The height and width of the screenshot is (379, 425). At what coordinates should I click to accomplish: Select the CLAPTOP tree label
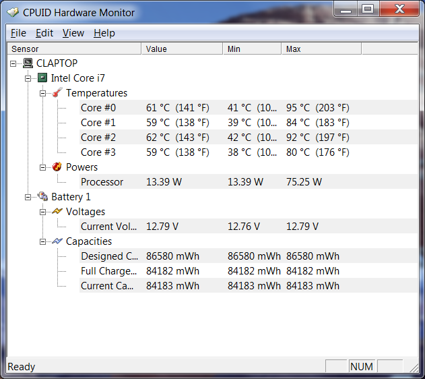click(x=57, y=63)
